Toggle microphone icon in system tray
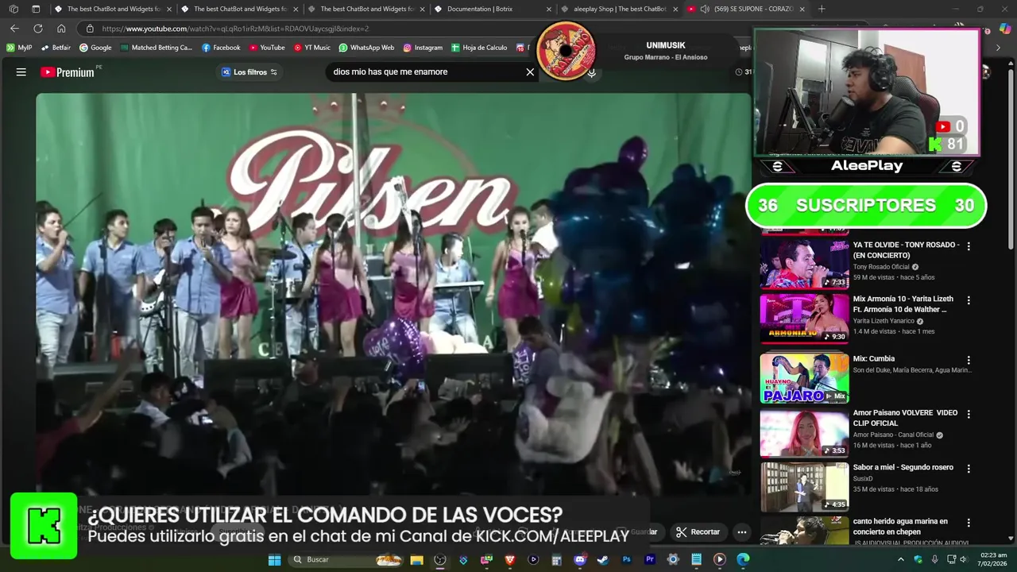Screen dimensions: 1017x572 [934, 559]
